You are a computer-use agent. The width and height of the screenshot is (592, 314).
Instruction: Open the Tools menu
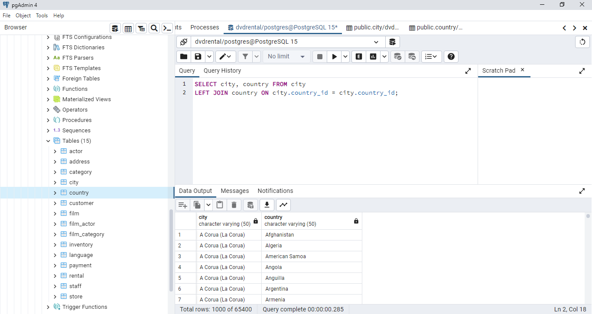tap(42, 16)
